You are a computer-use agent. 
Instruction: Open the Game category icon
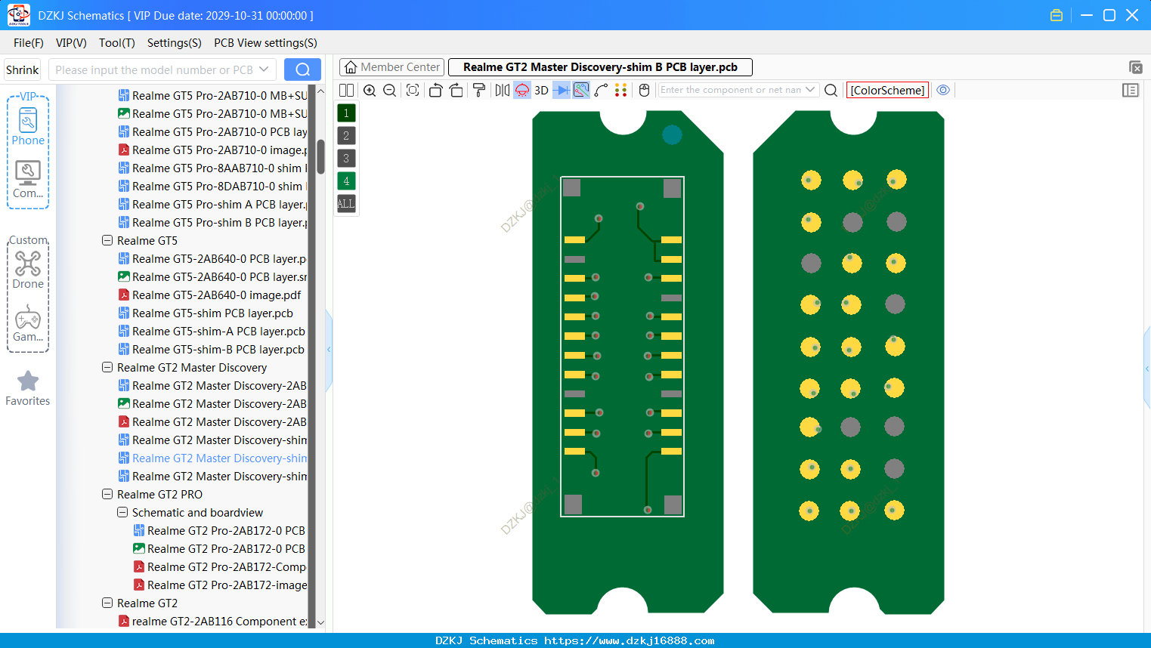point(28,323)
